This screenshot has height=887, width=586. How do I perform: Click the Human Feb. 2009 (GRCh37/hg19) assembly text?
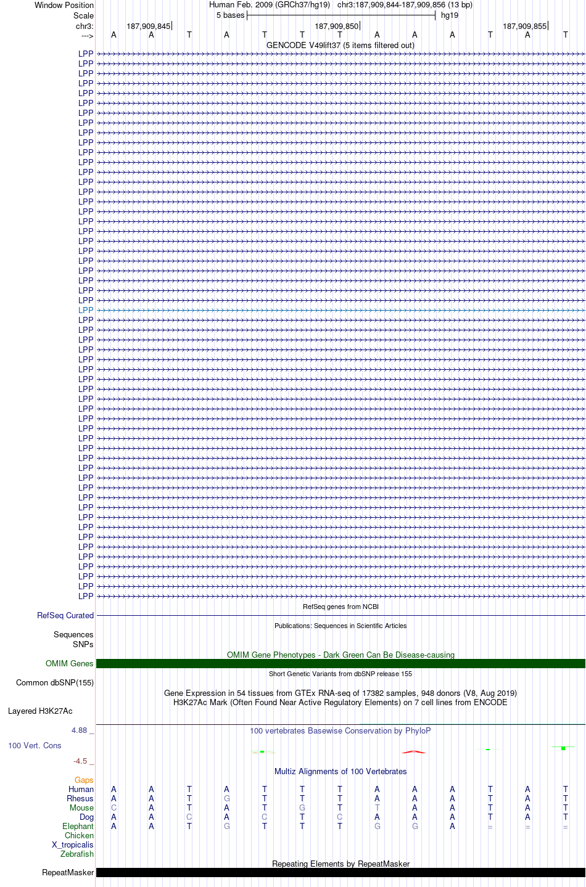point(270,5)
